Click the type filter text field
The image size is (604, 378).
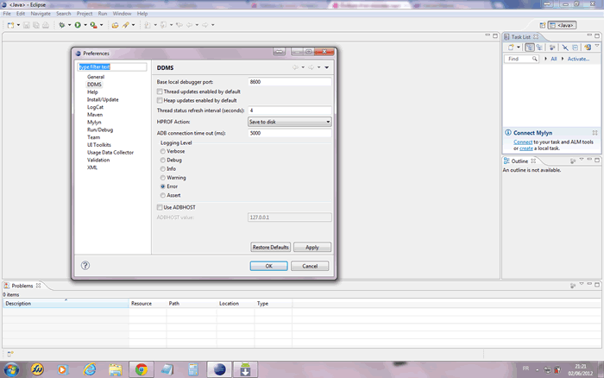(x=112, y=67)
